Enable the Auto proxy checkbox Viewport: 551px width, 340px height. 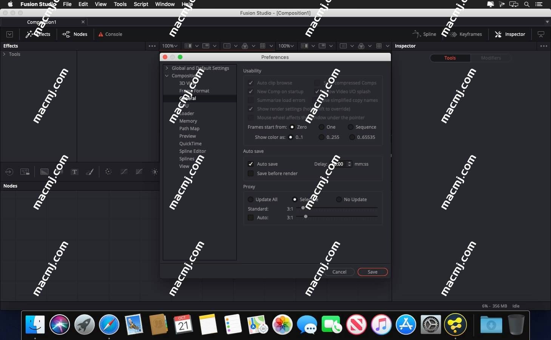pos(250,217)
